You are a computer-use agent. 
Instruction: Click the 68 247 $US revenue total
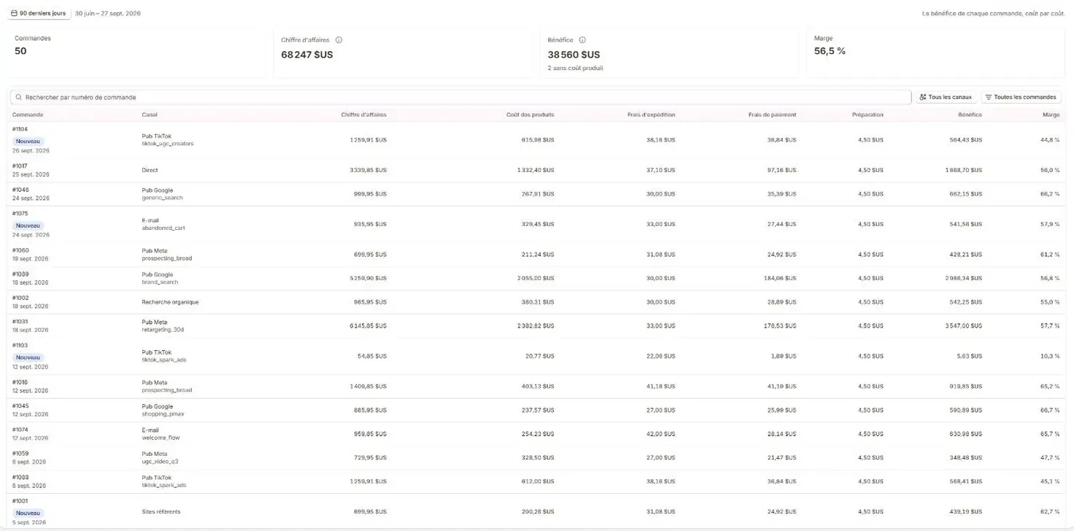[307, 55]
